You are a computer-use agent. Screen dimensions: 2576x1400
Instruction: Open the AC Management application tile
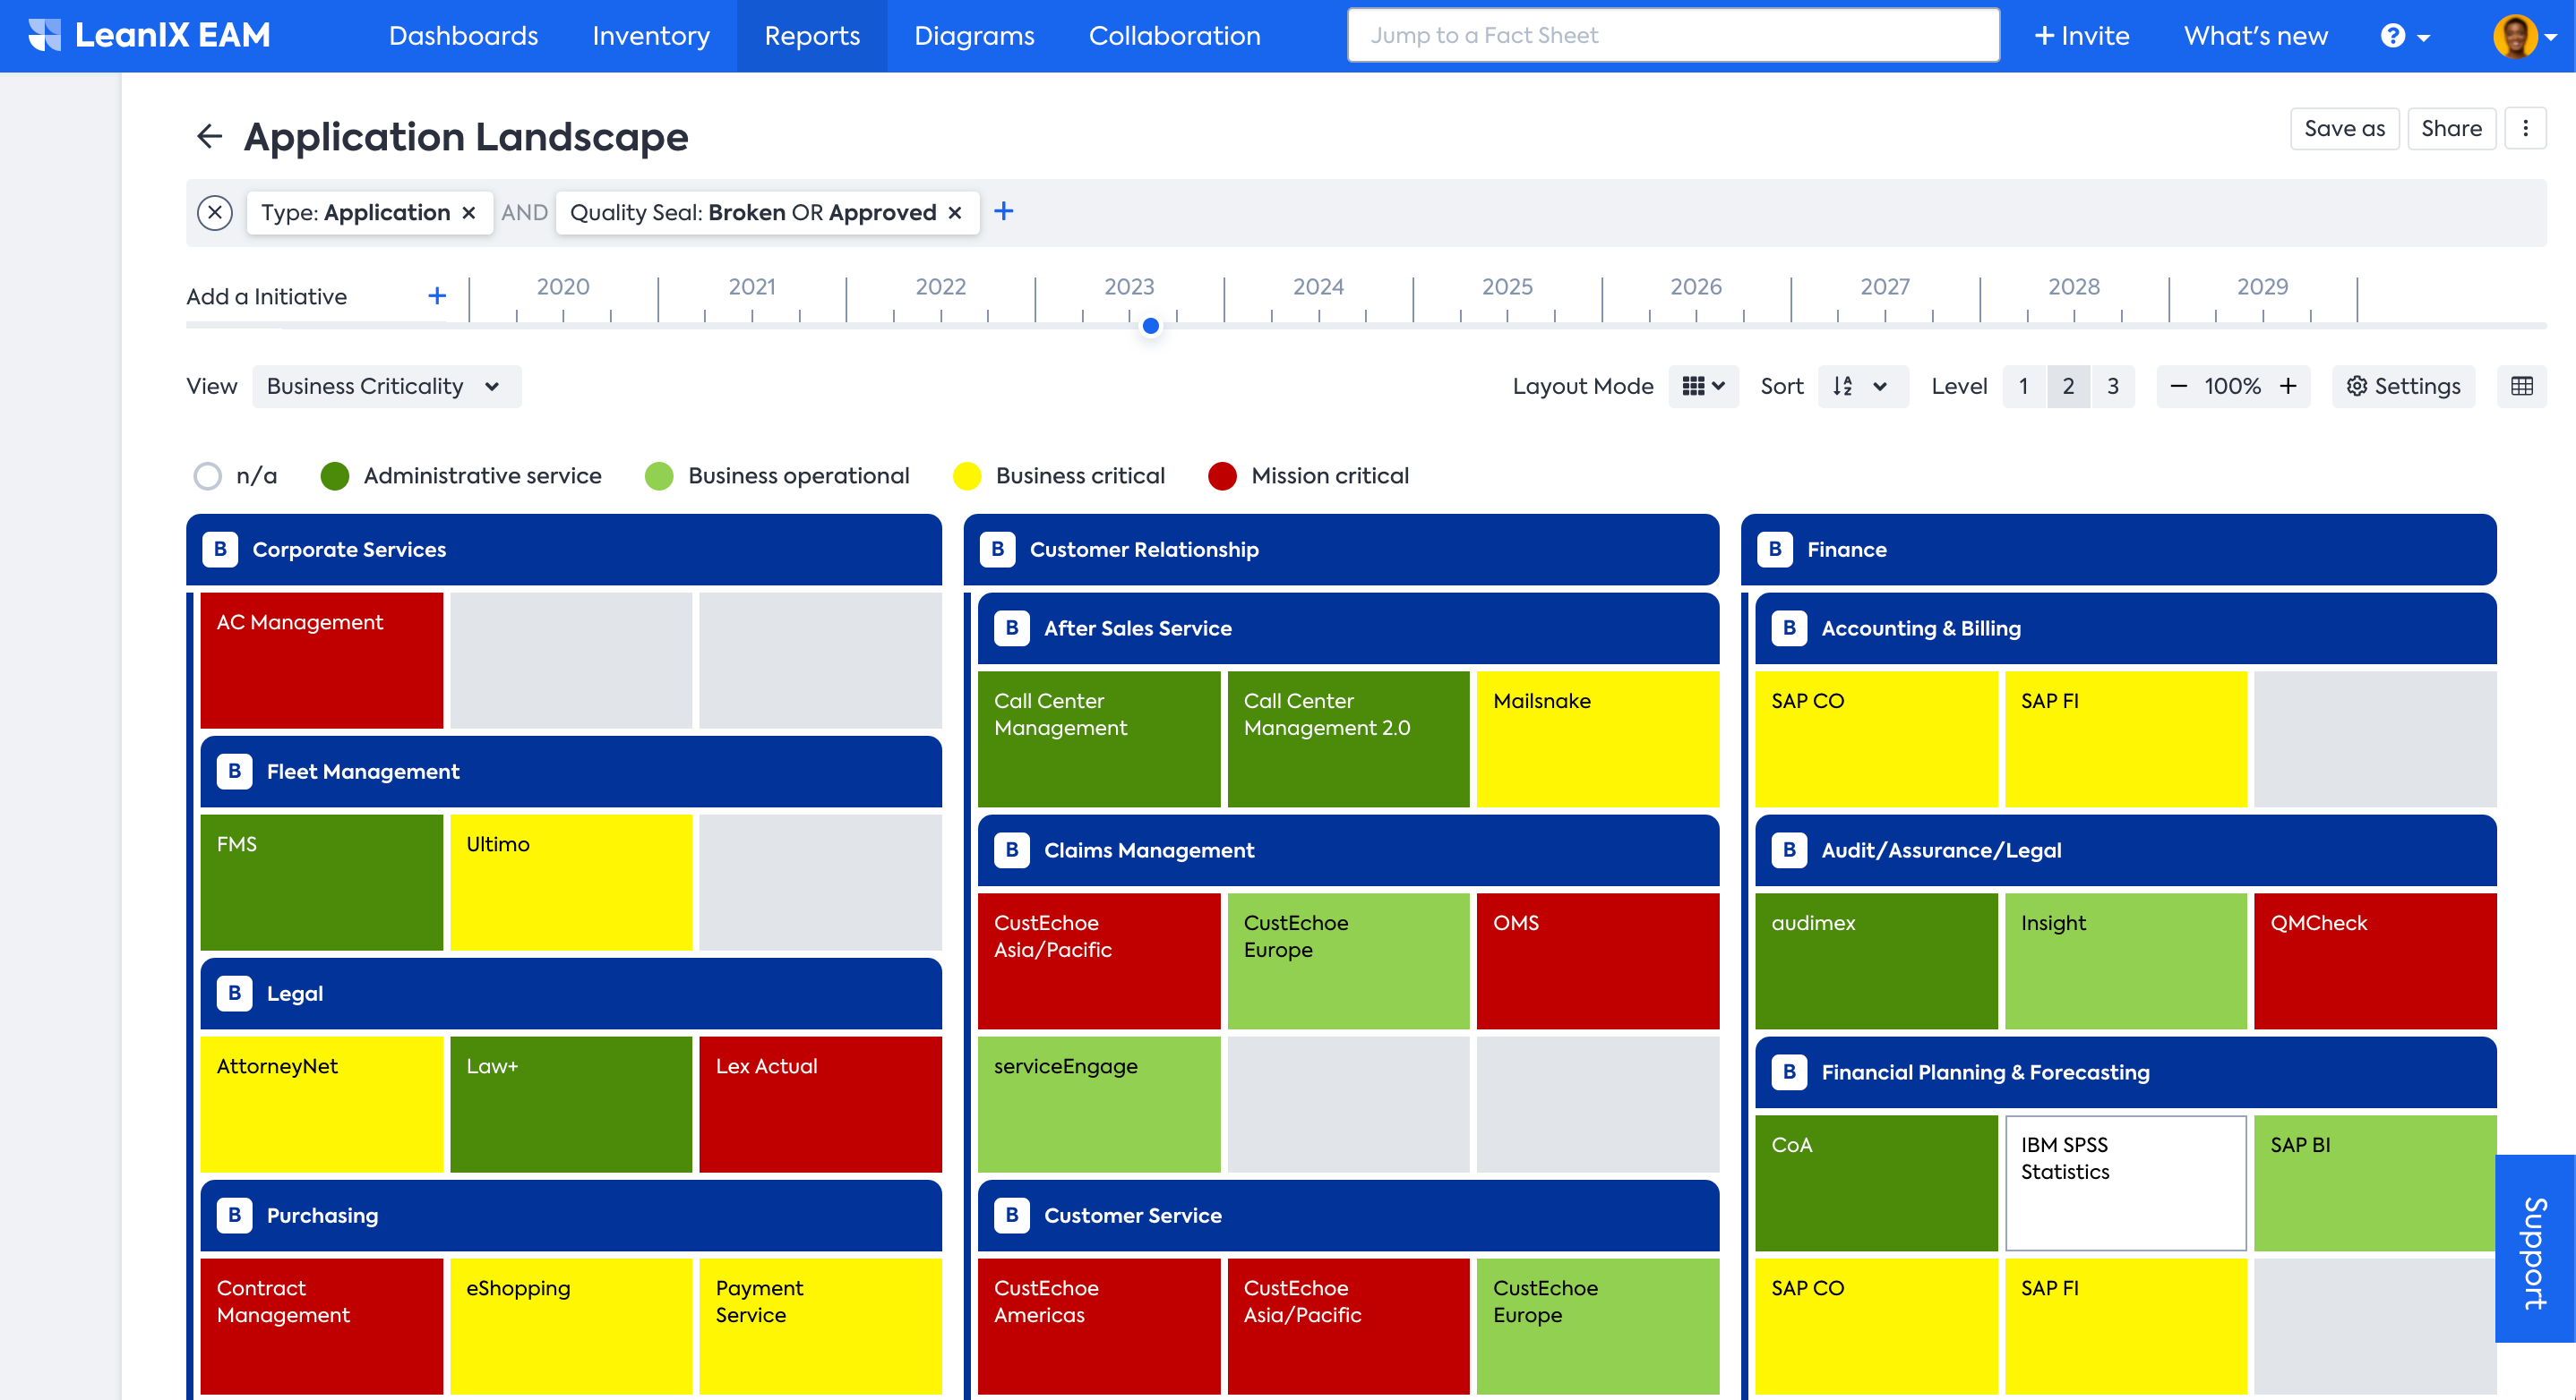(x=321, y=661)
